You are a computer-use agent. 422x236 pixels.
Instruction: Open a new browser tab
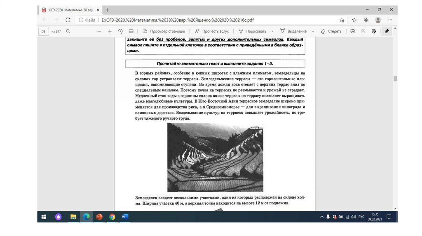[x=107, y=10]
